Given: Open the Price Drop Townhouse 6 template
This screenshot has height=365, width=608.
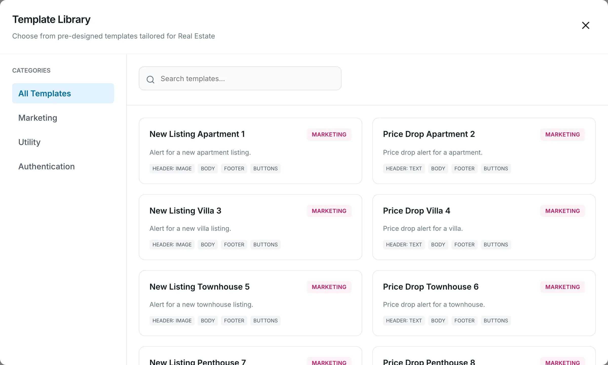Looking at the screenshot, I should (x=484, y=303).
